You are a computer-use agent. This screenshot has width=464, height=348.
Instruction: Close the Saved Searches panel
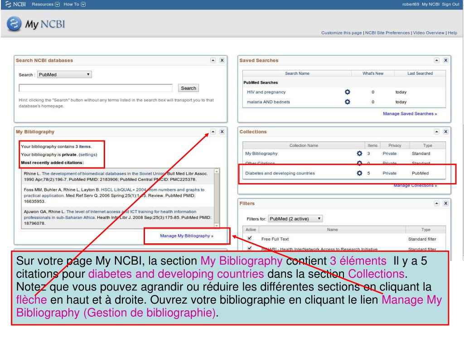(446, 60)
